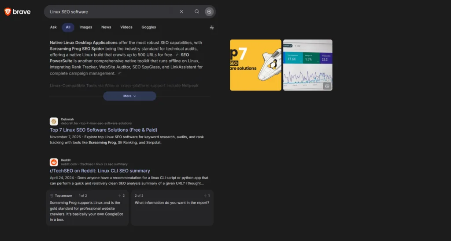Open the AI answer icon in search bar
451x241 pixels.
209,12
